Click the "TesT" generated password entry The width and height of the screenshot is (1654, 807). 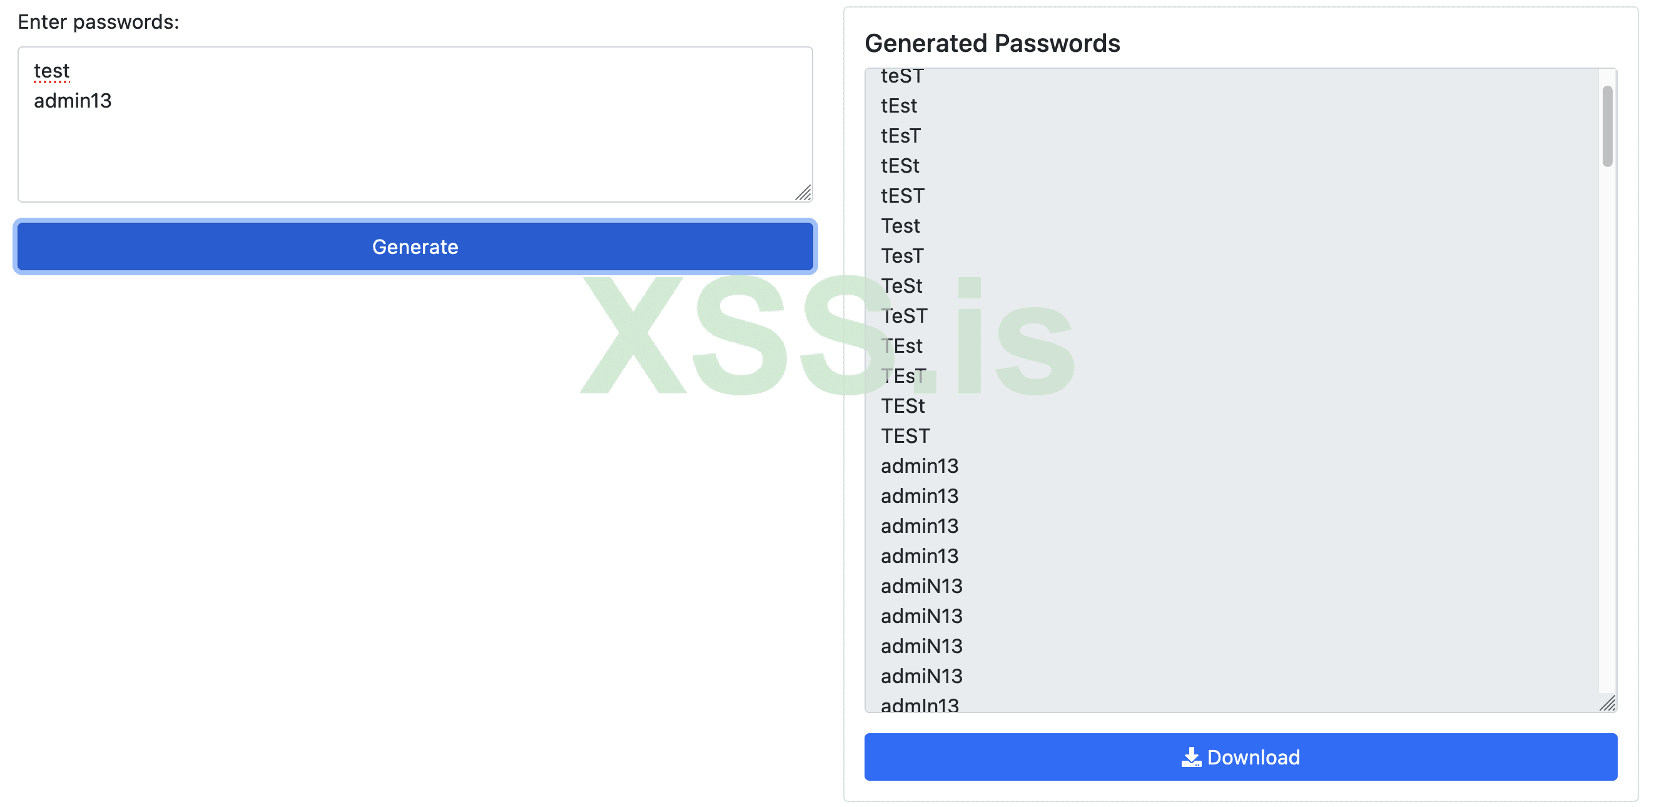pyautogui.click(x=901, y=256)
